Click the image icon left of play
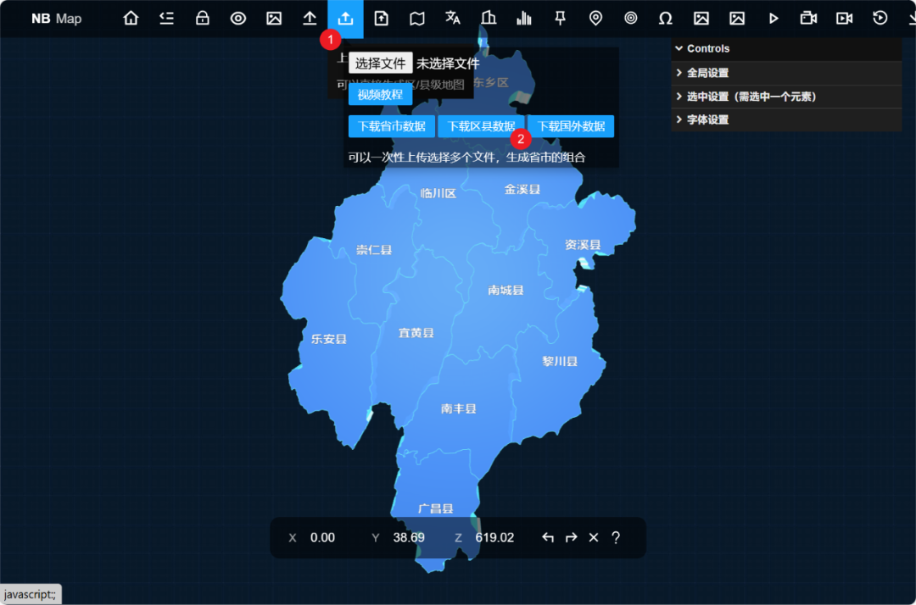 737,18
